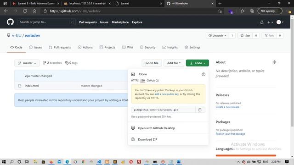Click the Languages color bar
294x165 pixels.
click(x=246, y=155)
